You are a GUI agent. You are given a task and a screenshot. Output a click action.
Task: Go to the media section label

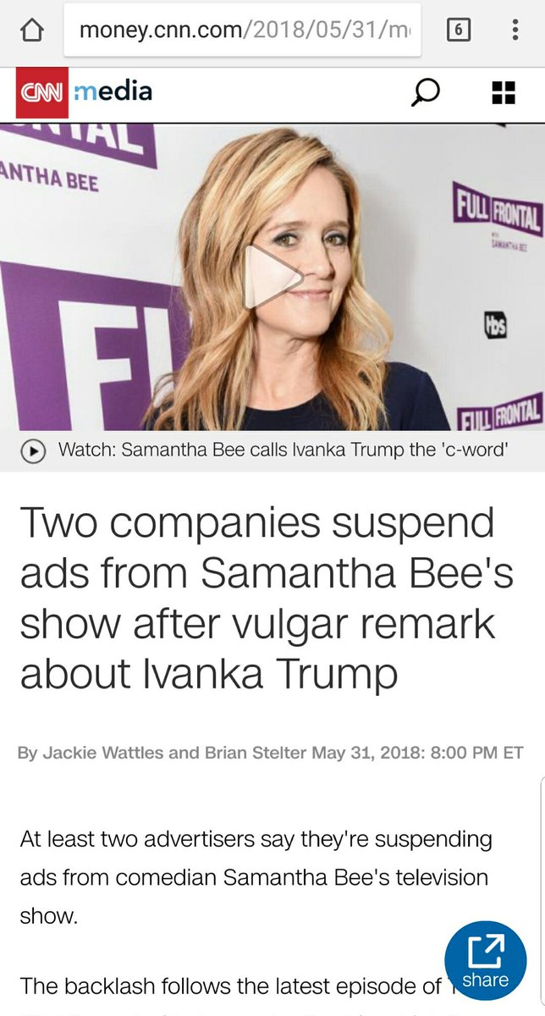[113, 91]
